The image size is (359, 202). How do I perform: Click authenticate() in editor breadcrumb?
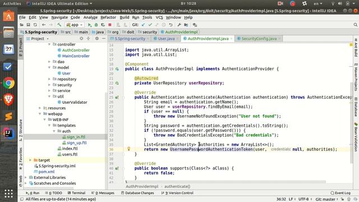[177, 186]
